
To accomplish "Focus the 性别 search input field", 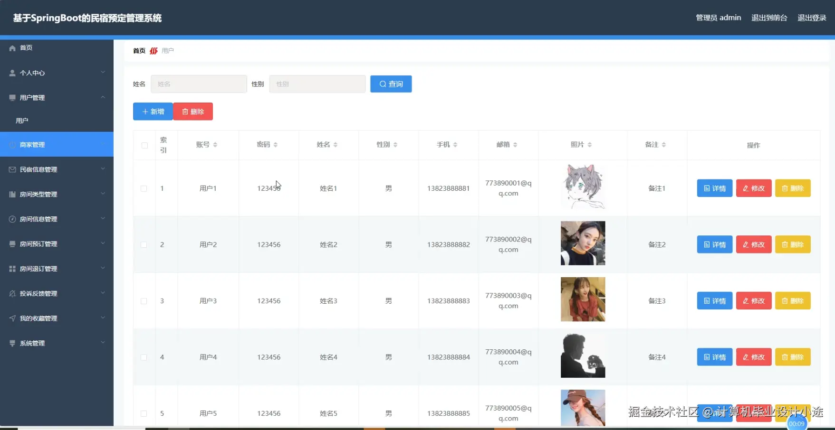I will click(317, 84).
